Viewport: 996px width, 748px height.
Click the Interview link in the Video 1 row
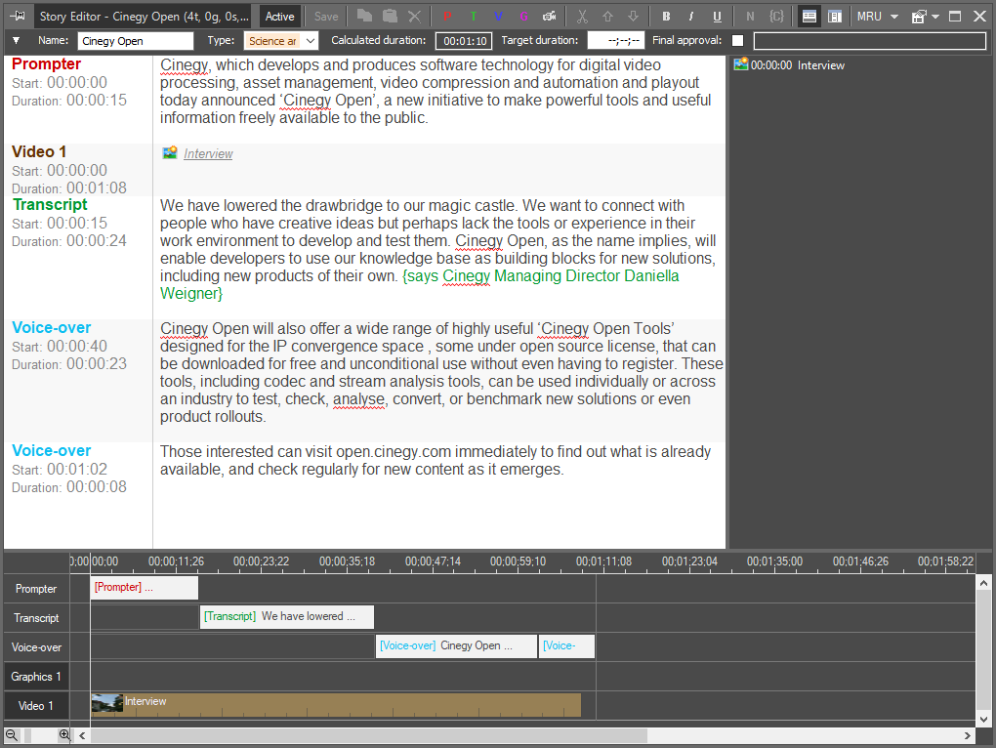[208, 153]
